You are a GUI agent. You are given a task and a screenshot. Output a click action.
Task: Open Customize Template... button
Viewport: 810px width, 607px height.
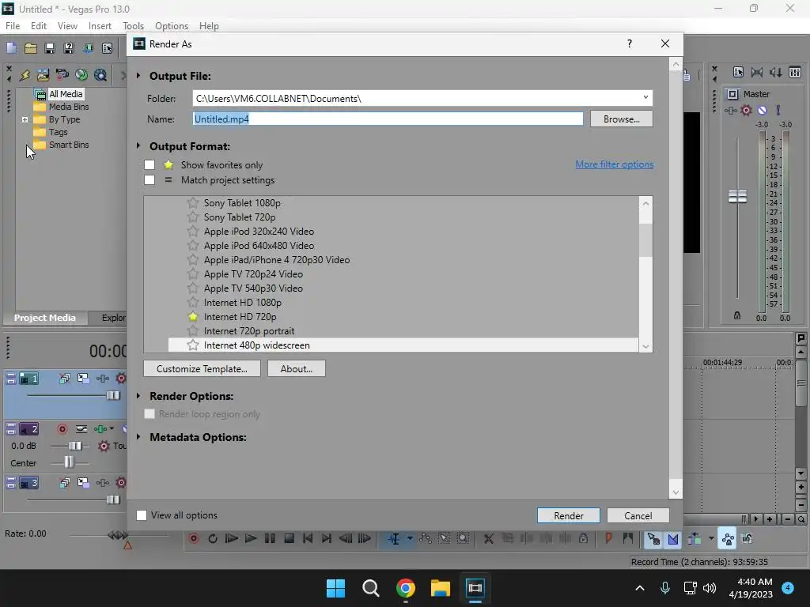click(202, 368)
